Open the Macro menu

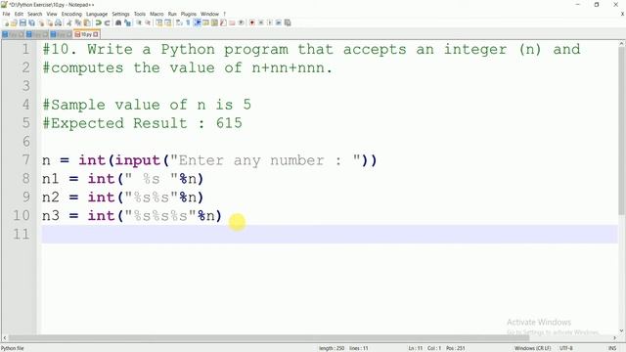coord(156,14)
